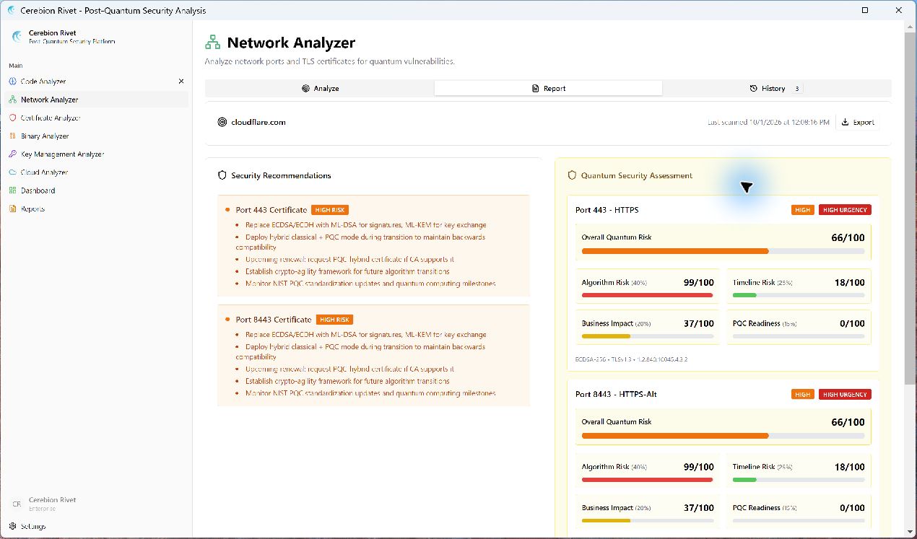Click the History count badge 3
This screenshot has width=917, height=539.
pyautogui.click(x=796, y=89)
